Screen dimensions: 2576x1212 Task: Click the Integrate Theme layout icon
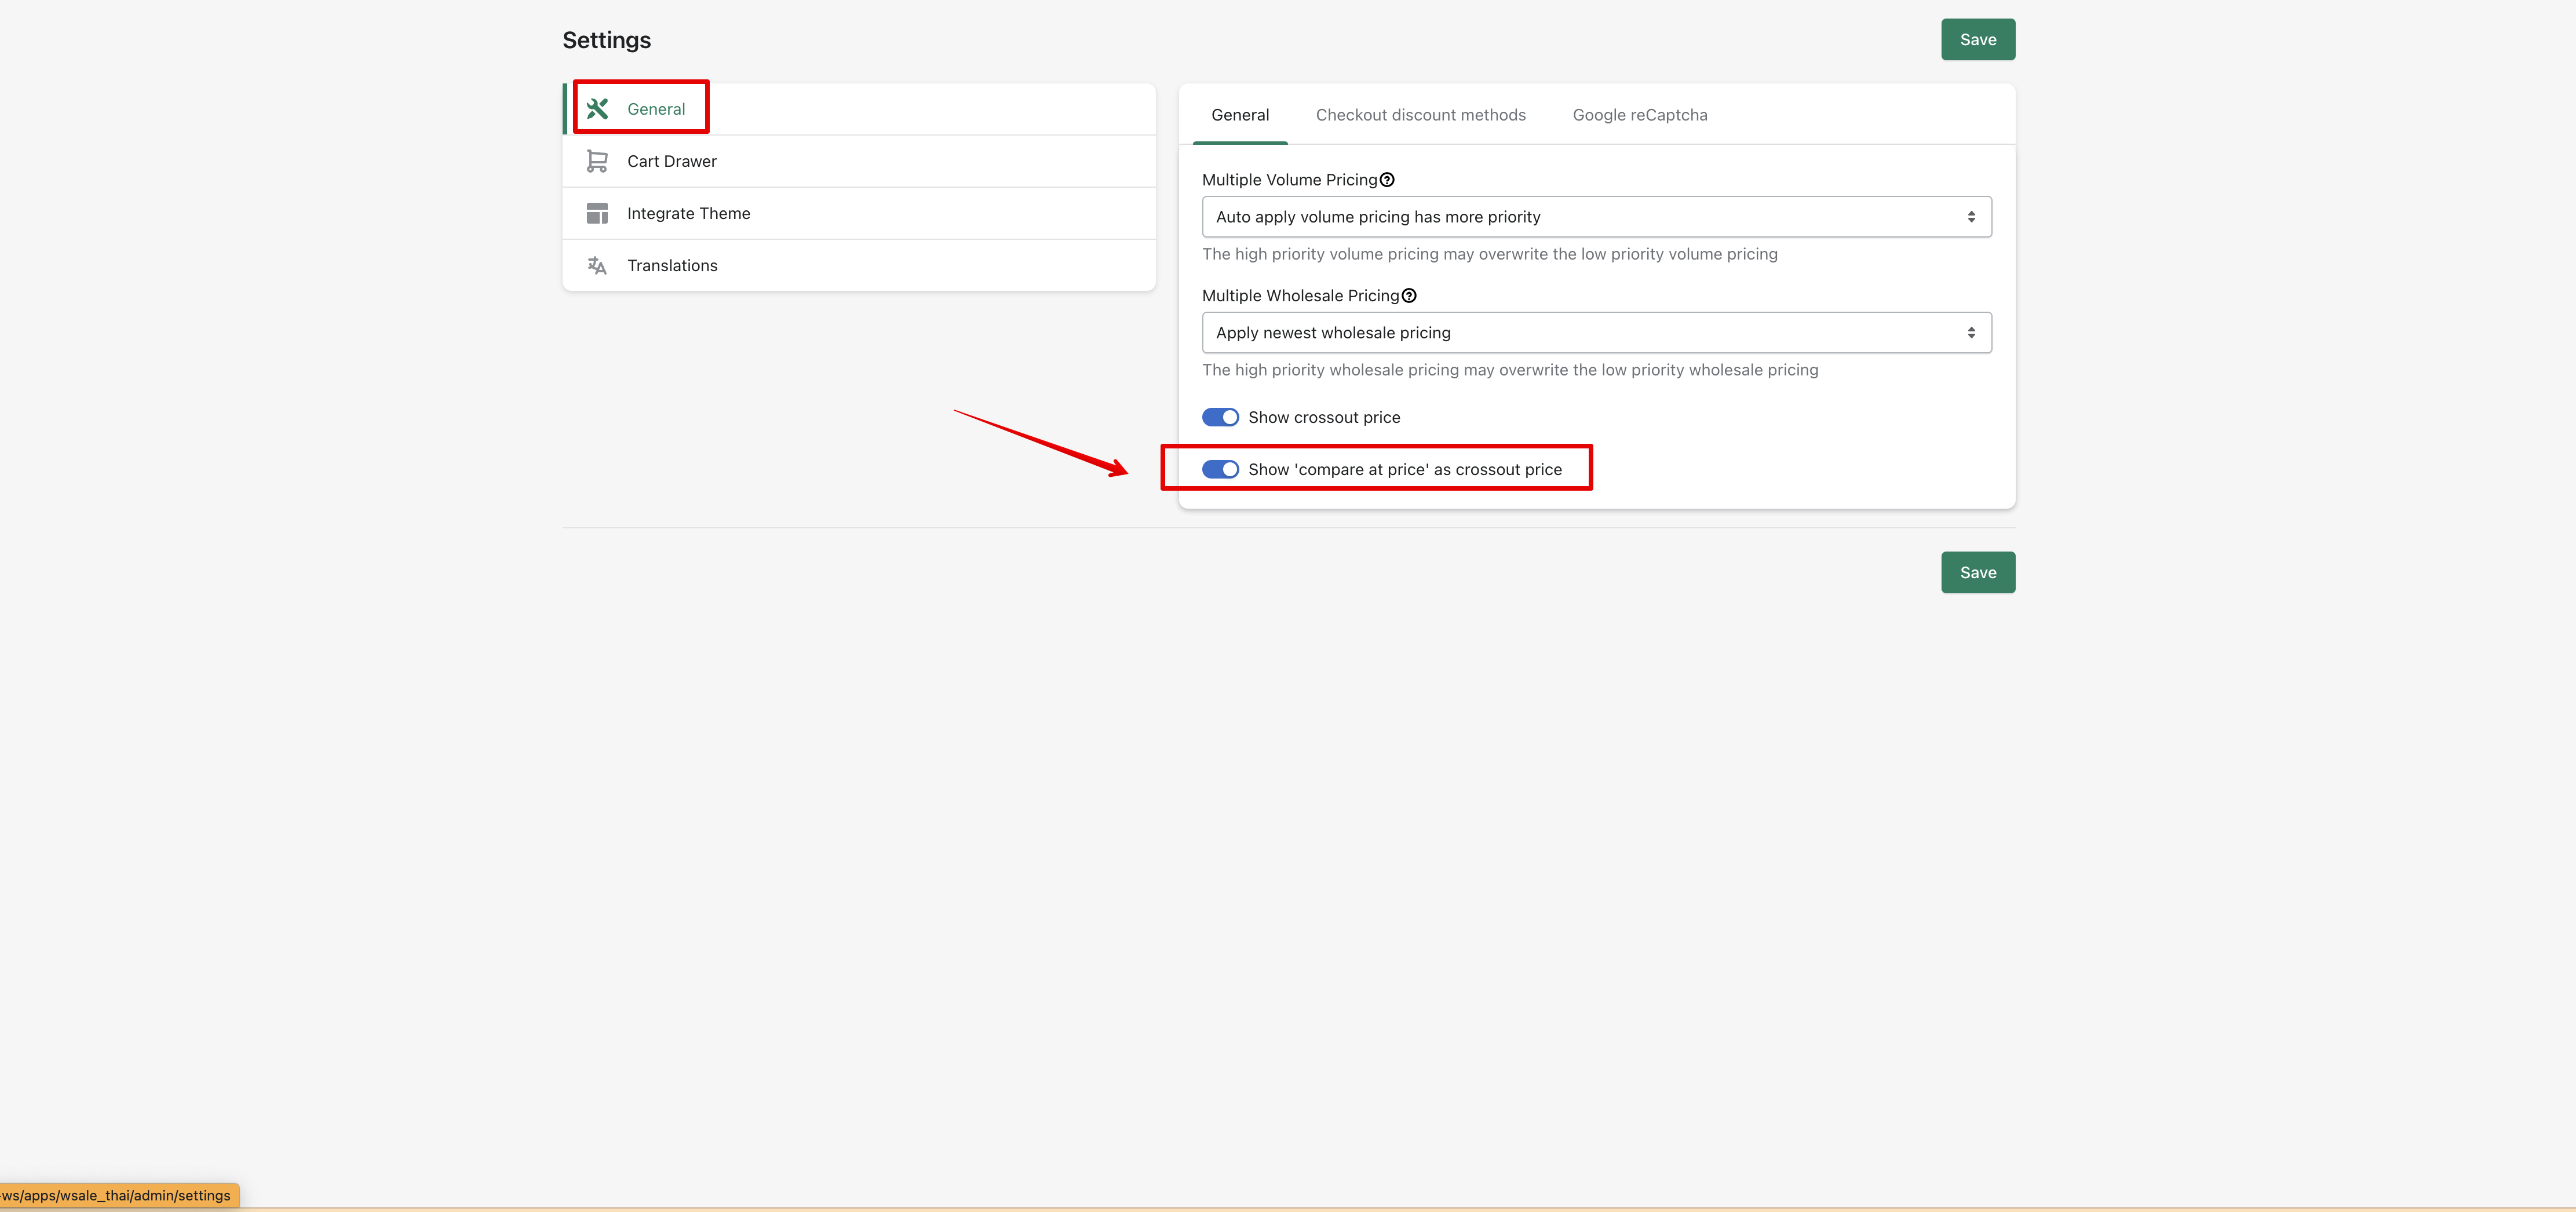coord(597,213)
